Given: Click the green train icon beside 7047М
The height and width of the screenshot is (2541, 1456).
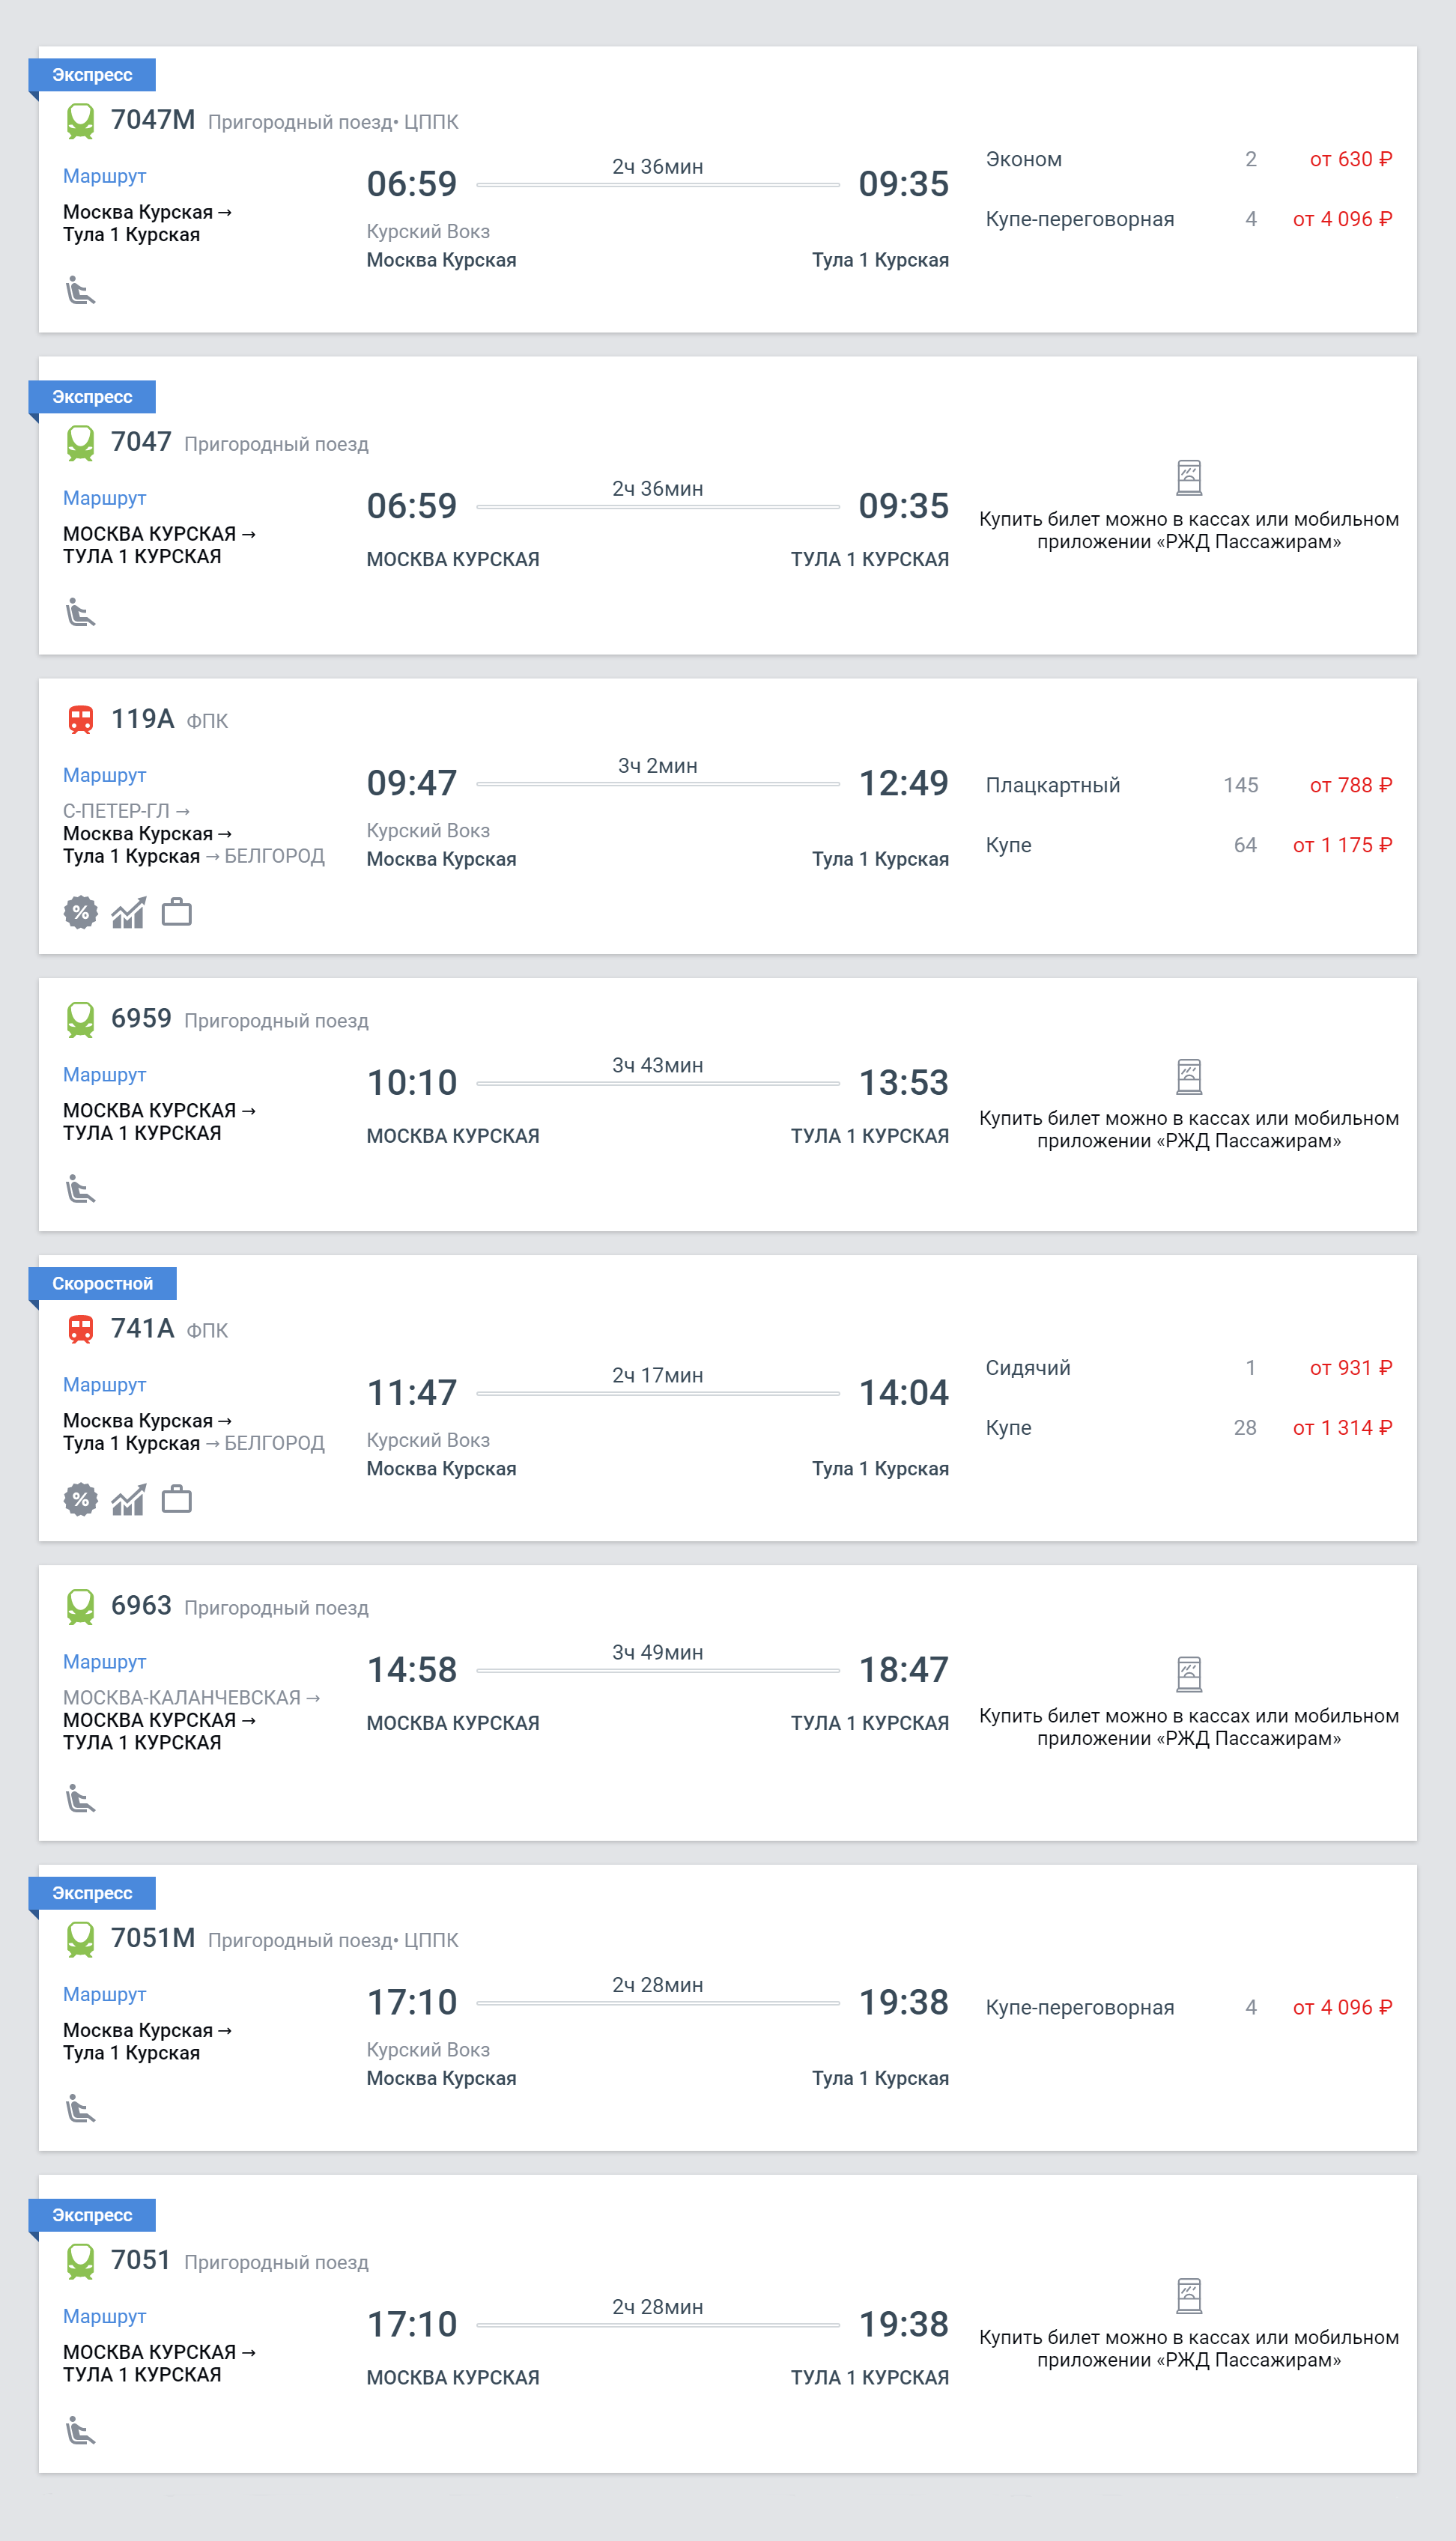Looking at the screenshot, I should tap(80, 121).
